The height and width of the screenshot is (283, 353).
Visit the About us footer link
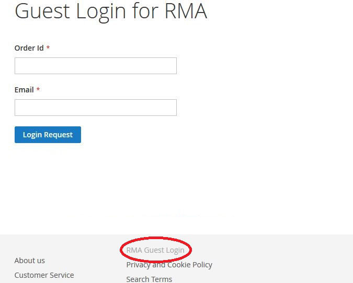point(29,261)
